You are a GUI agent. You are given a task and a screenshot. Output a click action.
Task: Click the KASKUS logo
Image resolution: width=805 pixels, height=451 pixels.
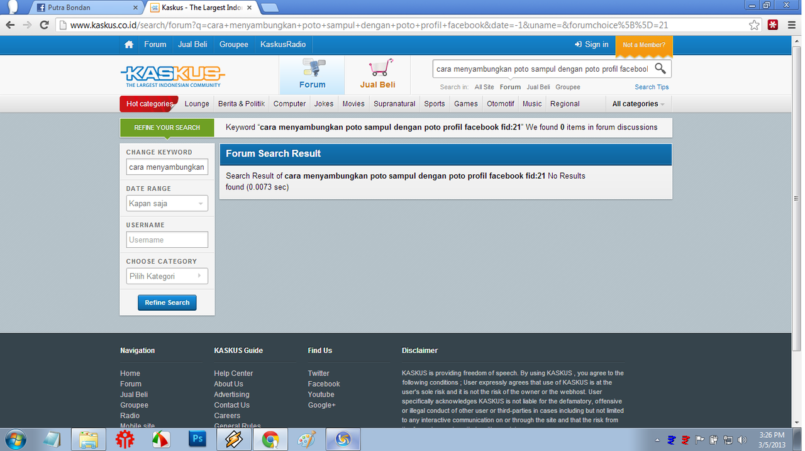point(172,76)
